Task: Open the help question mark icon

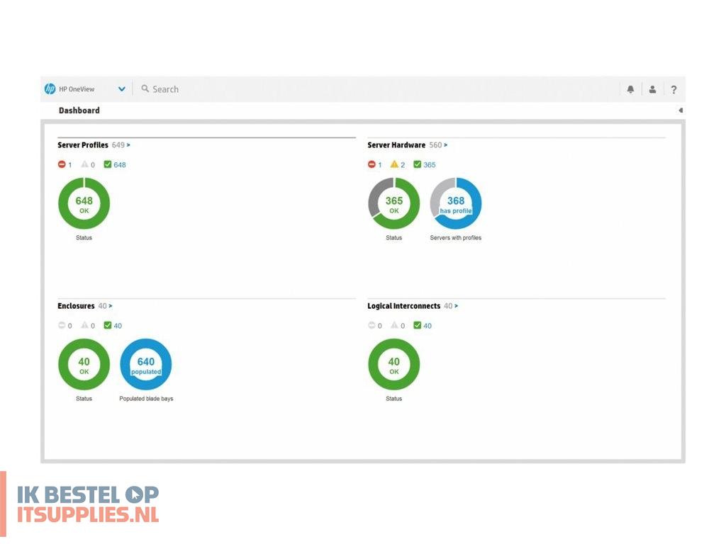Action: coord(674,90)
